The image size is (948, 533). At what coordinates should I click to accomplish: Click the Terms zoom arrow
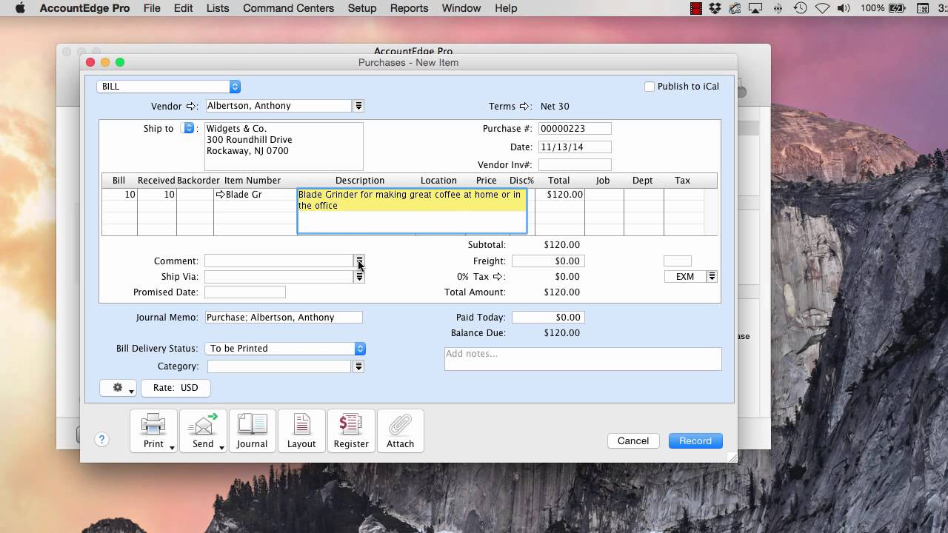(x=524, y=107)
